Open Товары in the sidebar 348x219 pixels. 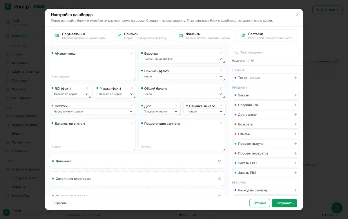pos(17,54)
